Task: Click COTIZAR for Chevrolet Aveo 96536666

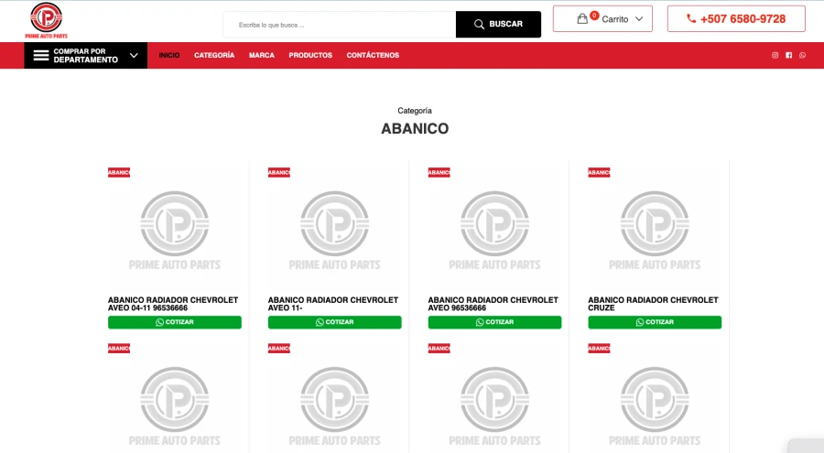Action: click(494, 322)
